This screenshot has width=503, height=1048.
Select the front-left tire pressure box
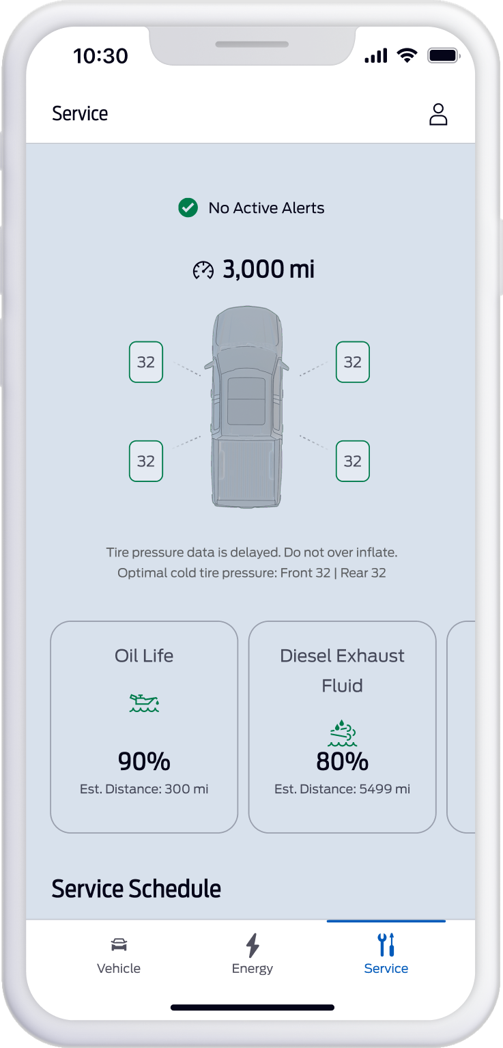146,362
